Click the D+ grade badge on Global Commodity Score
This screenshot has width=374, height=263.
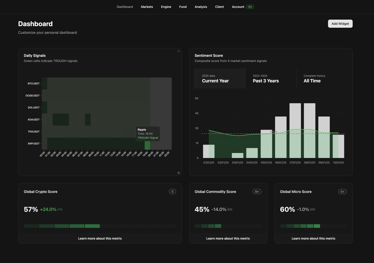tap(257, 191)
